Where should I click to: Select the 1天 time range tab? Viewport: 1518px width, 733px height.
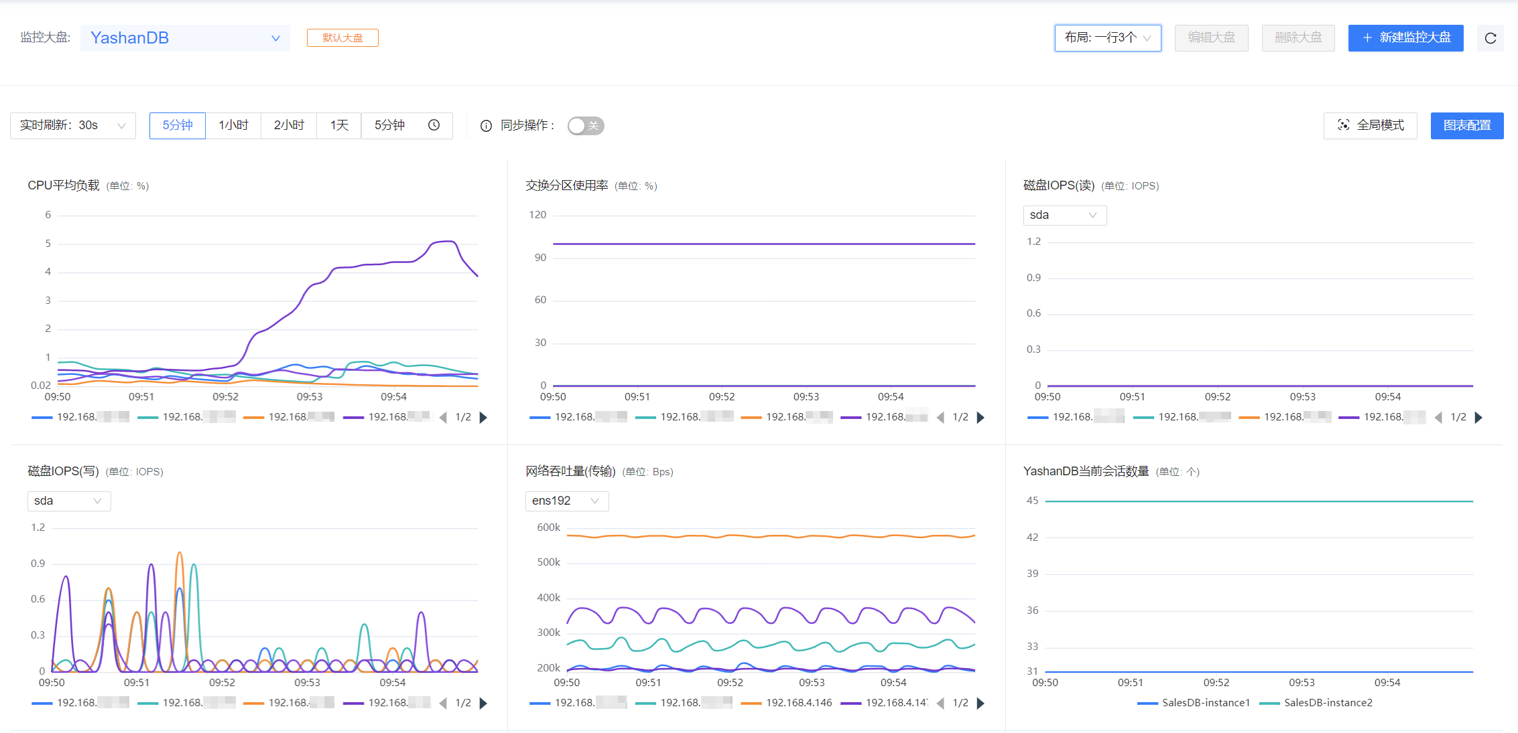tap(338, 125)
